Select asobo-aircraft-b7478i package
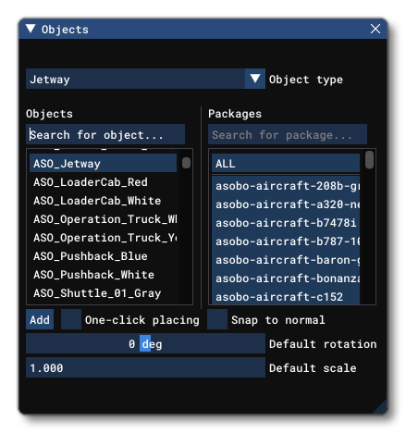This screenshot has width=406, height=433. click(286, 223)
